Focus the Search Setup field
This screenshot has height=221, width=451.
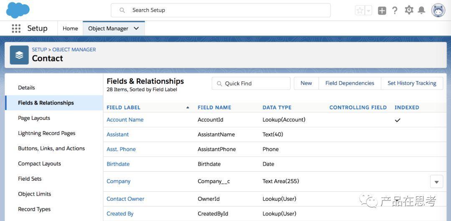(x=220, y=10)
